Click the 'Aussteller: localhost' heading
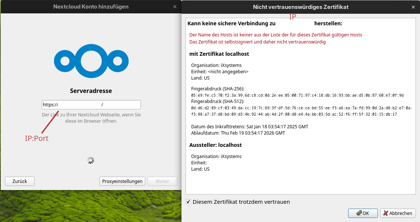 point(215,145)
